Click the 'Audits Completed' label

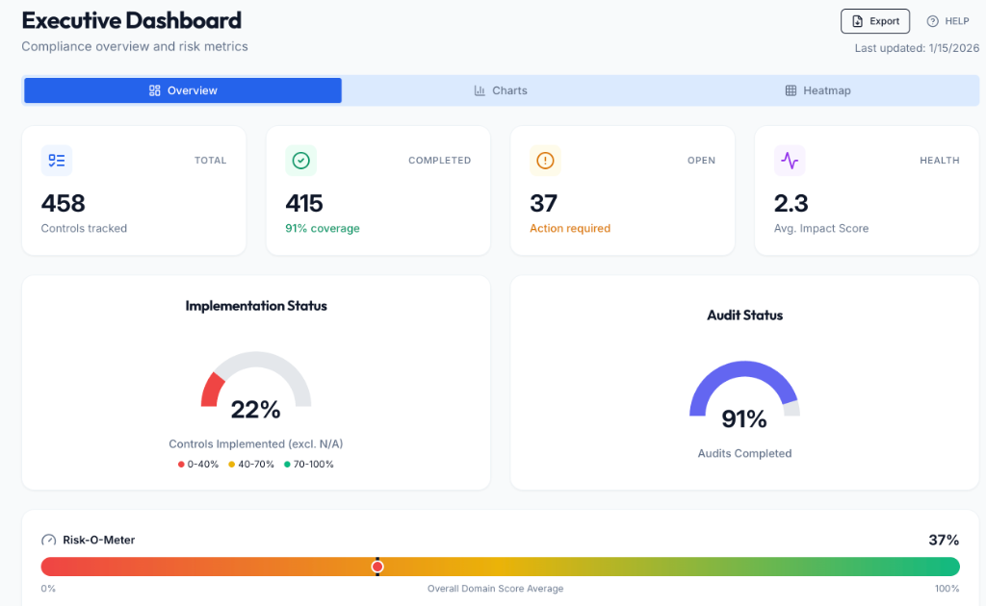[x=744, y=453]
